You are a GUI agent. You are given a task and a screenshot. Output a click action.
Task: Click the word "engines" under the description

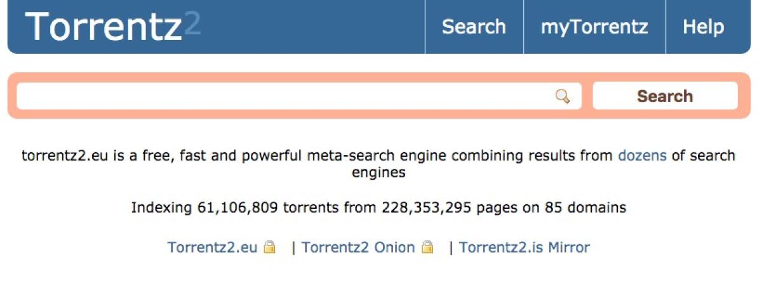point(378,173)
